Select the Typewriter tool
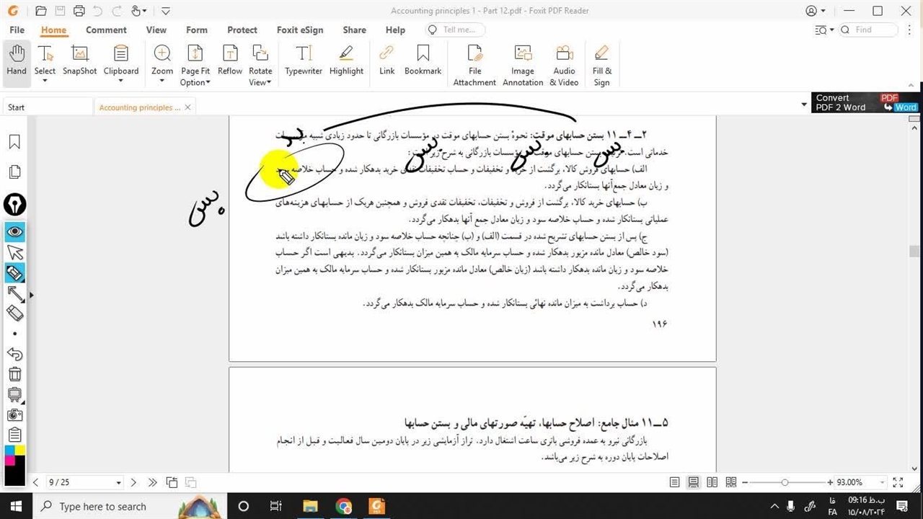The width and height of the screenshot is (923, 519). pos(303,61)
